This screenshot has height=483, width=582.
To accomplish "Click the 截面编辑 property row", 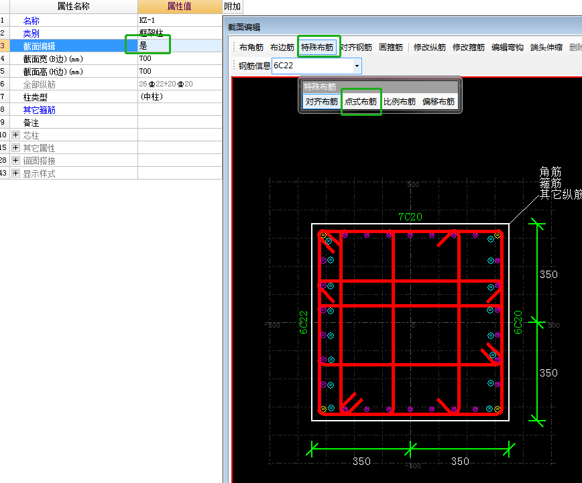I will (x=111, y=46).
